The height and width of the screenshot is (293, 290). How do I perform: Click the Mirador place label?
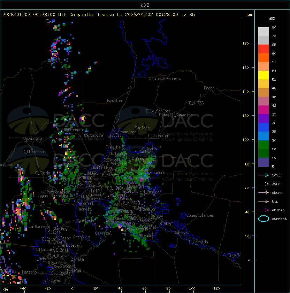[x=147, y=236]
